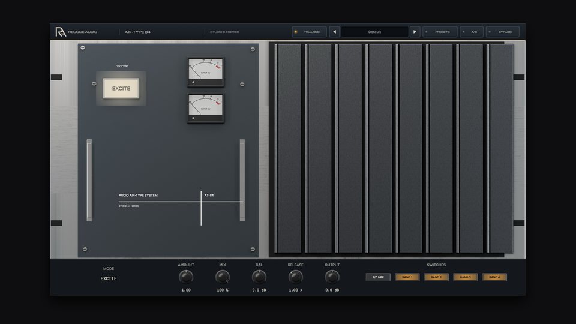Image resolution: width=576 pixels, height=324 pixels.
Task: Toggle the Band 1 switch
Action: click(x=407, y=277)
